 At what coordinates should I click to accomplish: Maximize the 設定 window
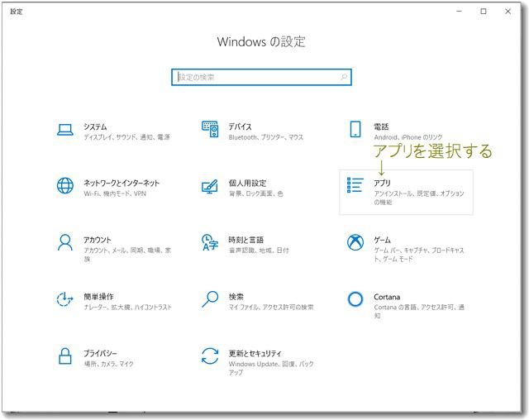point(484,11)
